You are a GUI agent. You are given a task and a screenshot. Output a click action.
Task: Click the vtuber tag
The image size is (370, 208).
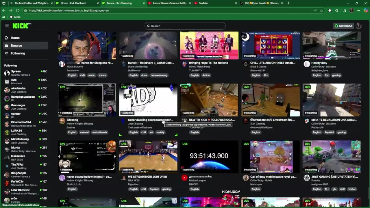[352, 189]
